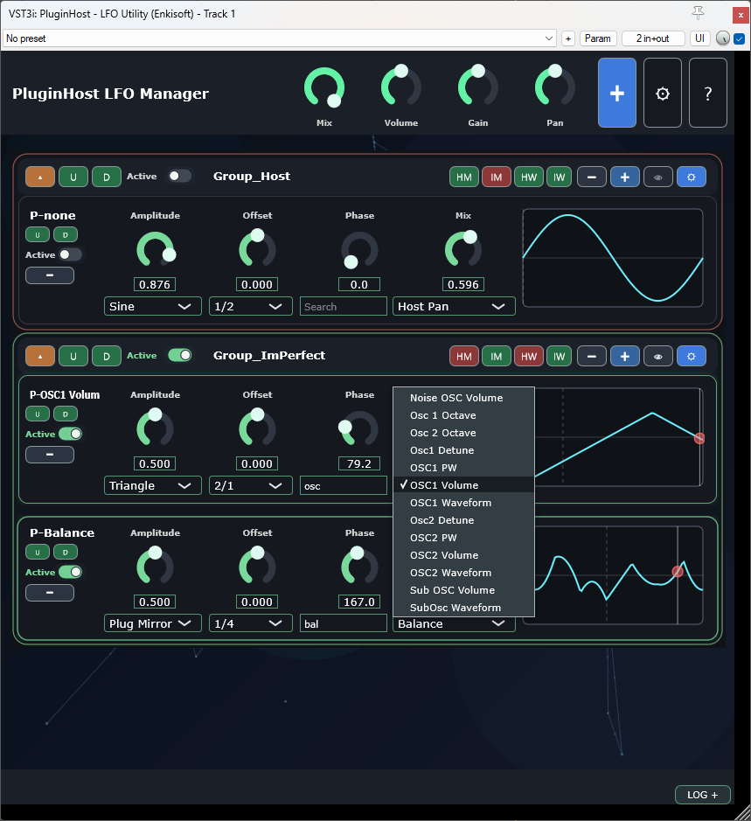Open Sine waveform dropdown for P-none
The width and height of the screenshot is (751, 821).
click(153, 306)
